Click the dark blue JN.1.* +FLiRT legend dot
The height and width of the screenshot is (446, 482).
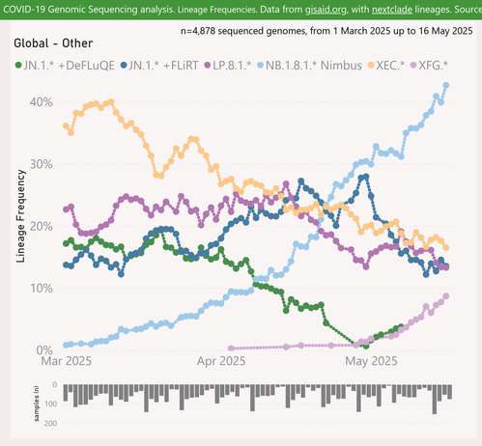tap(124, 66)
